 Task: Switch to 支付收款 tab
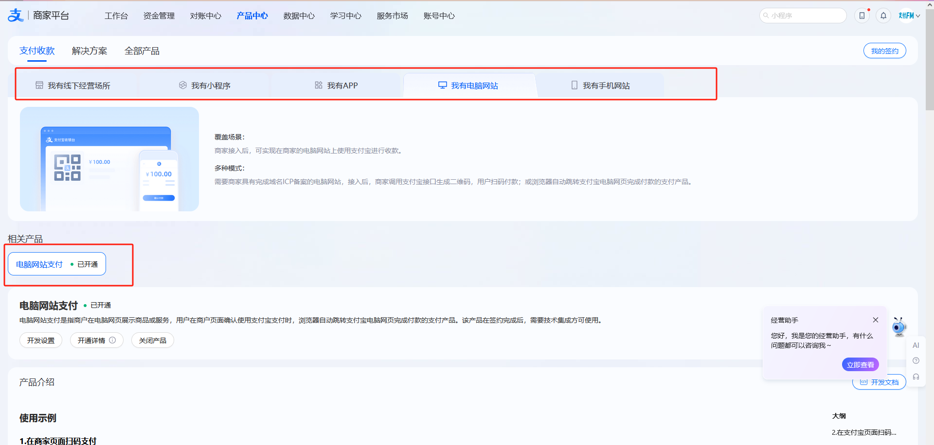coord(37,51)
